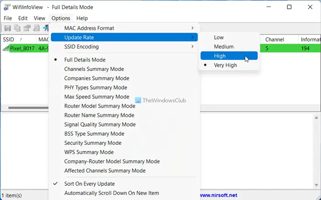Image resolution: width=321 pixels, height=200 pixels.
Task: Click the Information column header at right
Action: pyautogui.click(x=310, y=40)
